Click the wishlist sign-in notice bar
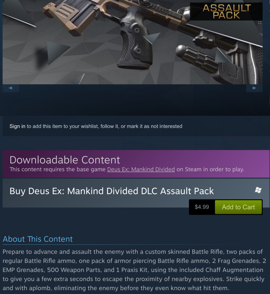 pyautogui.click(x=136, y=126)
